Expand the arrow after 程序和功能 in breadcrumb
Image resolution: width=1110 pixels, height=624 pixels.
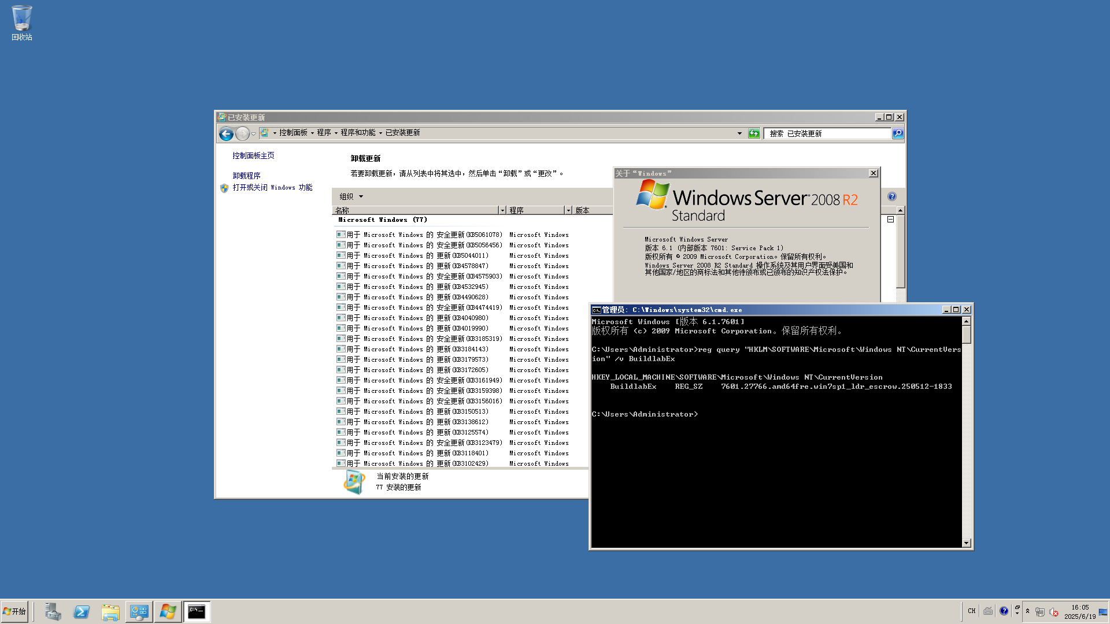[380, 133]
